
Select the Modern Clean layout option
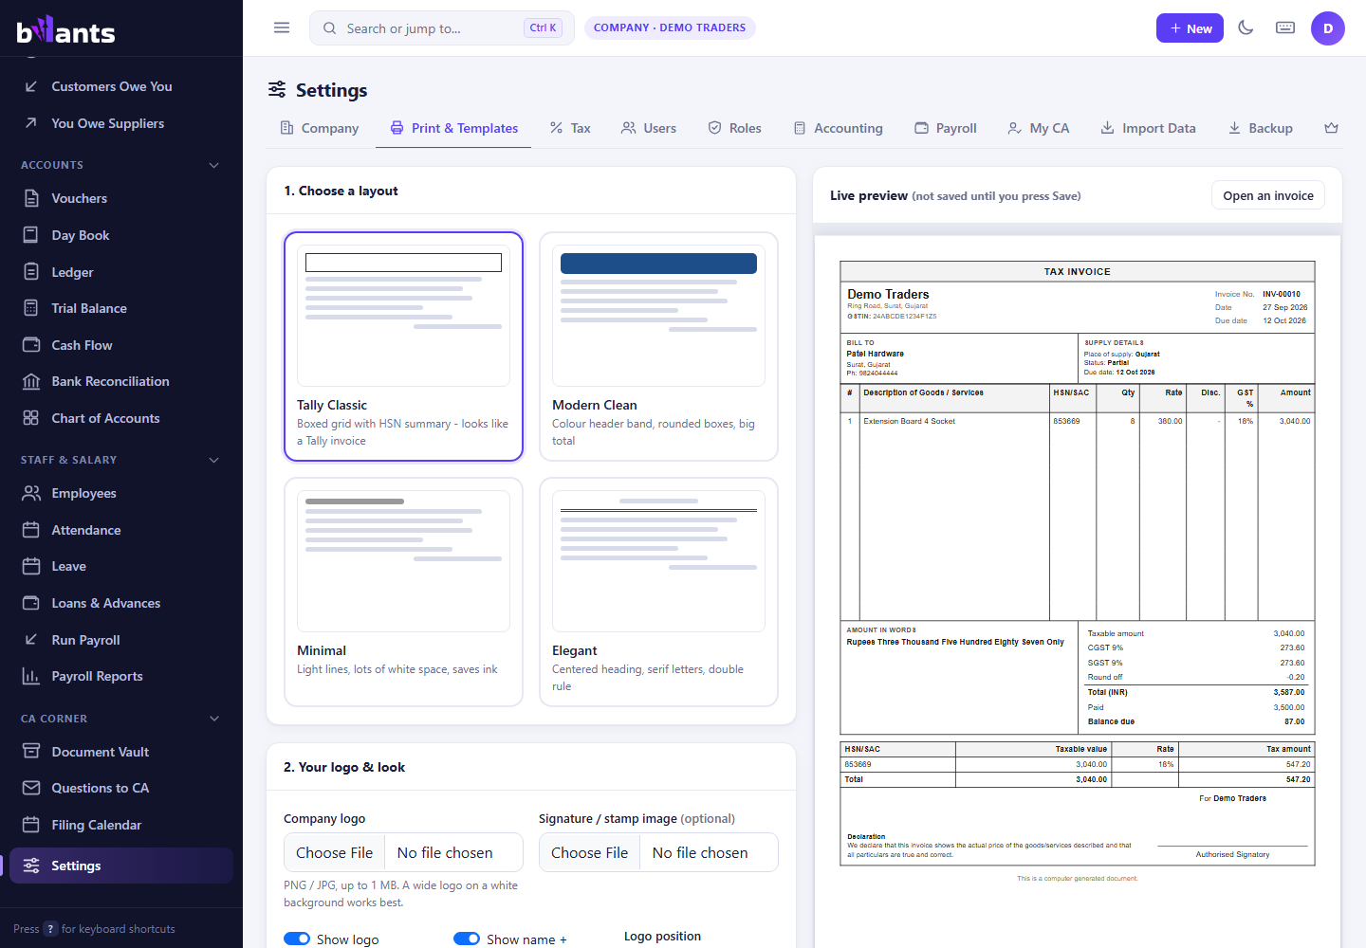coord(658,347)
